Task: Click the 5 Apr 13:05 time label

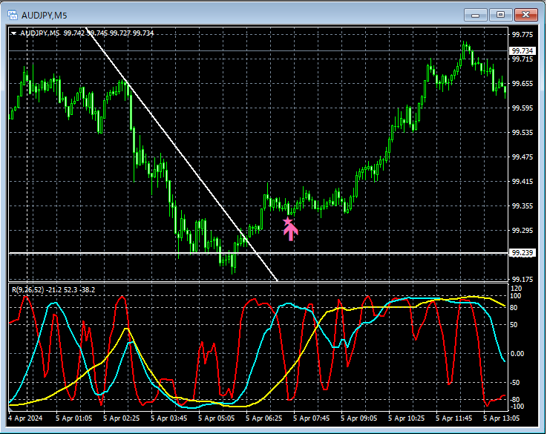Action: tap(501, 418)
